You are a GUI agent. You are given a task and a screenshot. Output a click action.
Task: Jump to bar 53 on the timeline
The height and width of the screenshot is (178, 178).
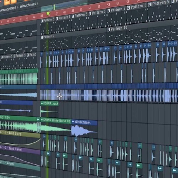click(x=108, y=5)
